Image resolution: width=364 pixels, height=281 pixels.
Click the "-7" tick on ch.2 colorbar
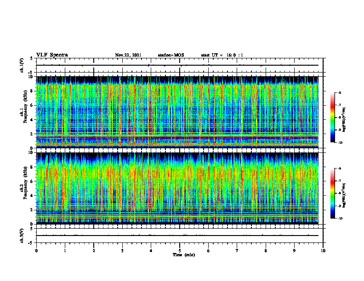[x=339, y=181]
